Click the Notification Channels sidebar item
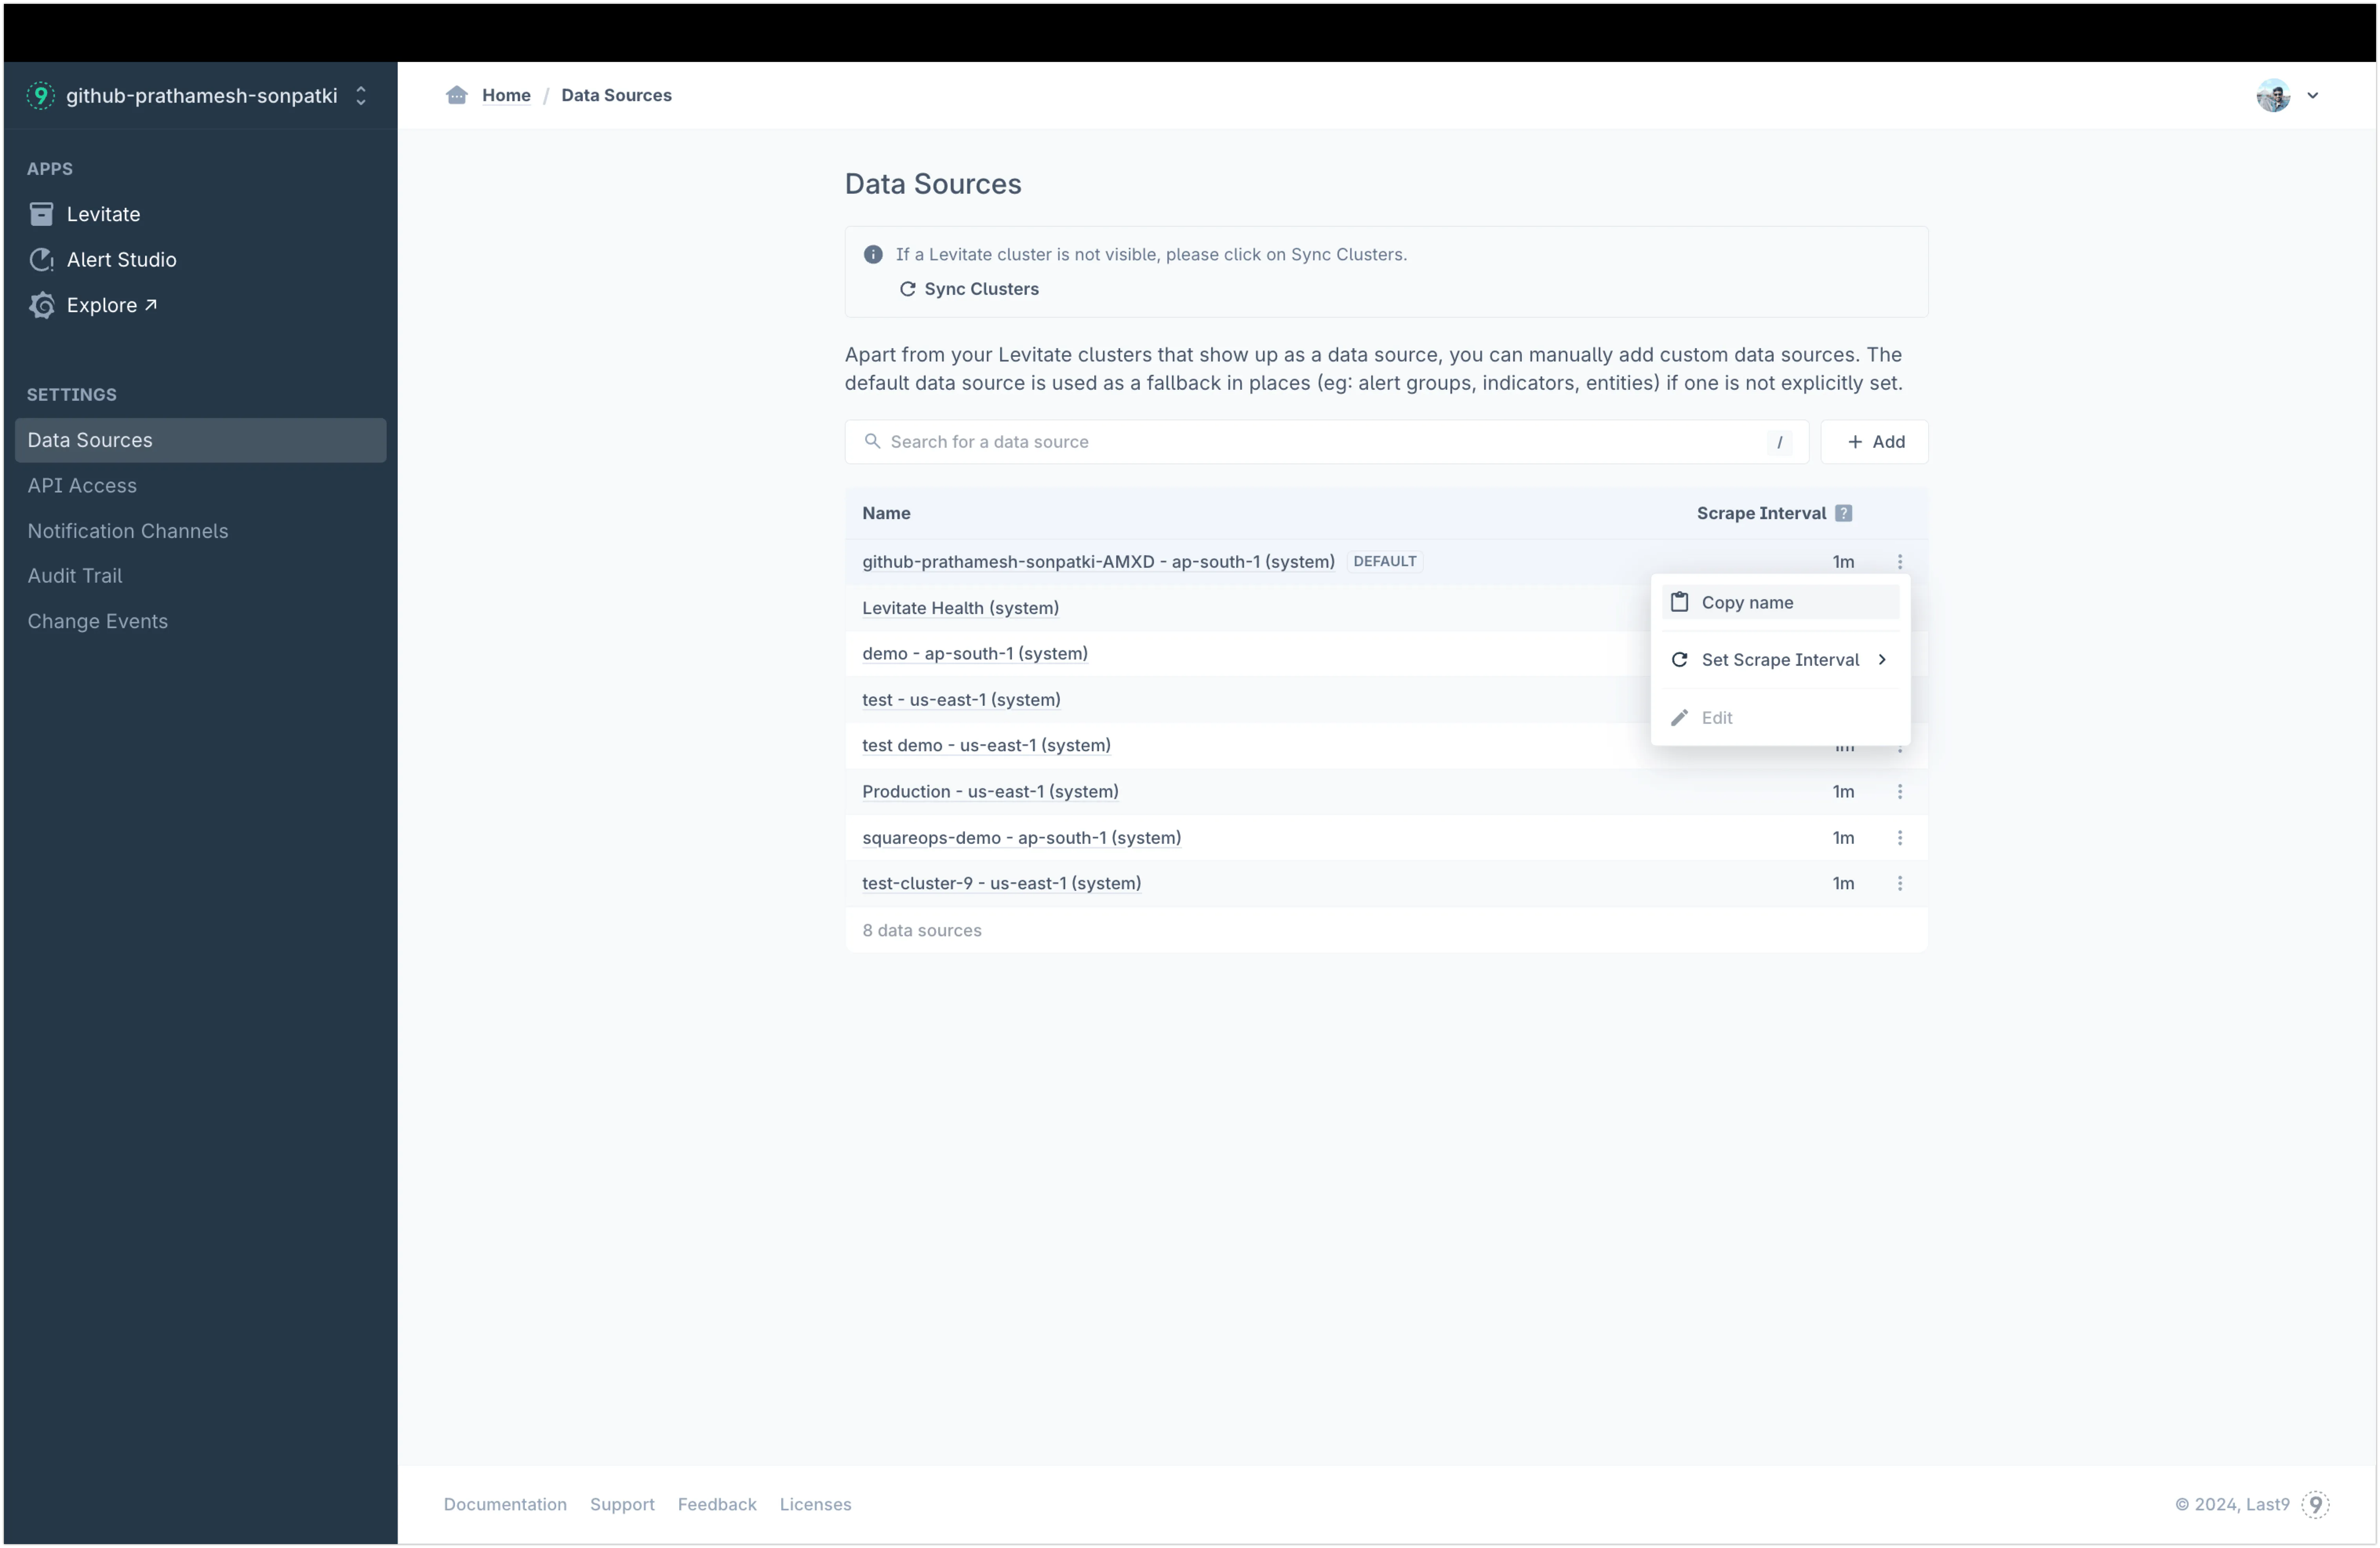Image resolution: width=2380 pixels, height=1548 pixels. [127, 529]
